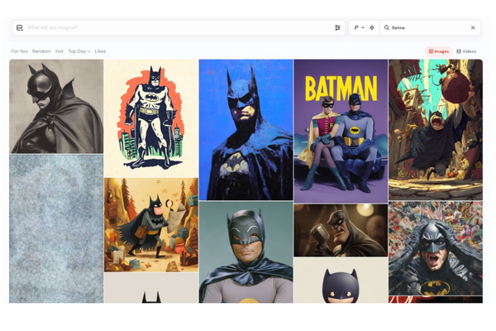The image size is (496, 331).
Task: Click the add image icon in the prompt bar
Action: point(20,28)
